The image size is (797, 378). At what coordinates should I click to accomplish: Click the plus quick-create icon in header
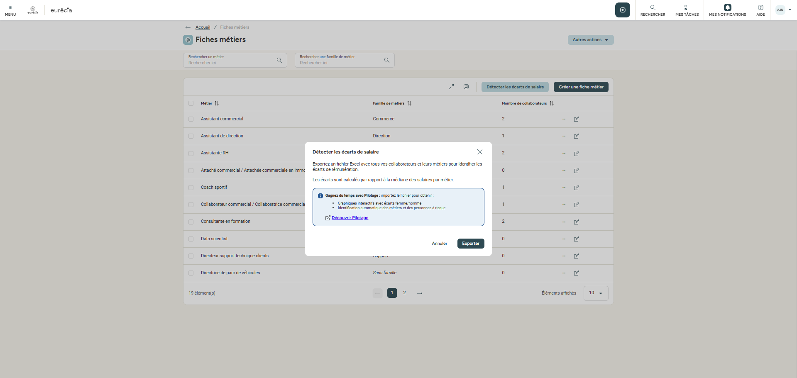622,10
